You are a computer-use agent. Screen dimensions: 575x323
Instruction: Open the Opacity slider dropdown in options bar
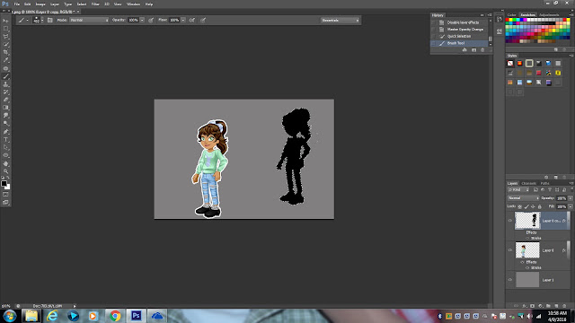pyautogui.click(x=142, y=20)
